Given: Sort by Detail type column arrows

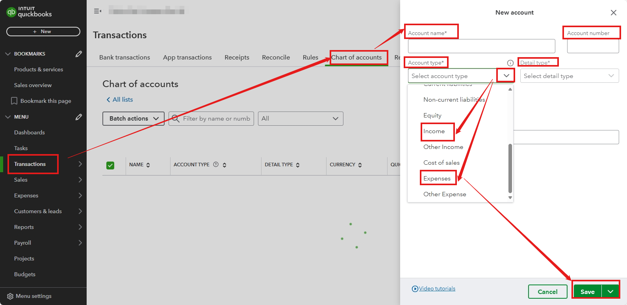Looking at the screenshot, I should 298,165.
